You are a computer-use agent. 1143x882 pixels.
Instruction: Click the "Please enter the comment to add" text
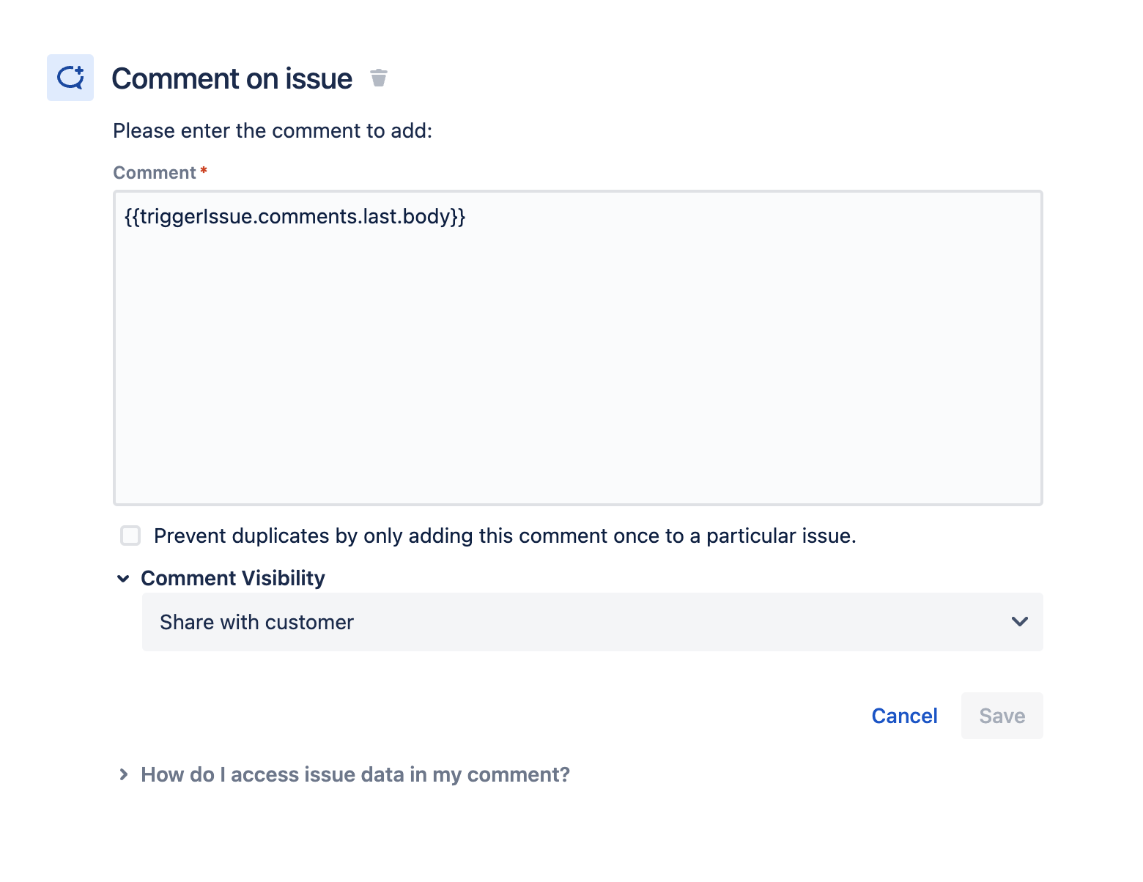[273, 131]
